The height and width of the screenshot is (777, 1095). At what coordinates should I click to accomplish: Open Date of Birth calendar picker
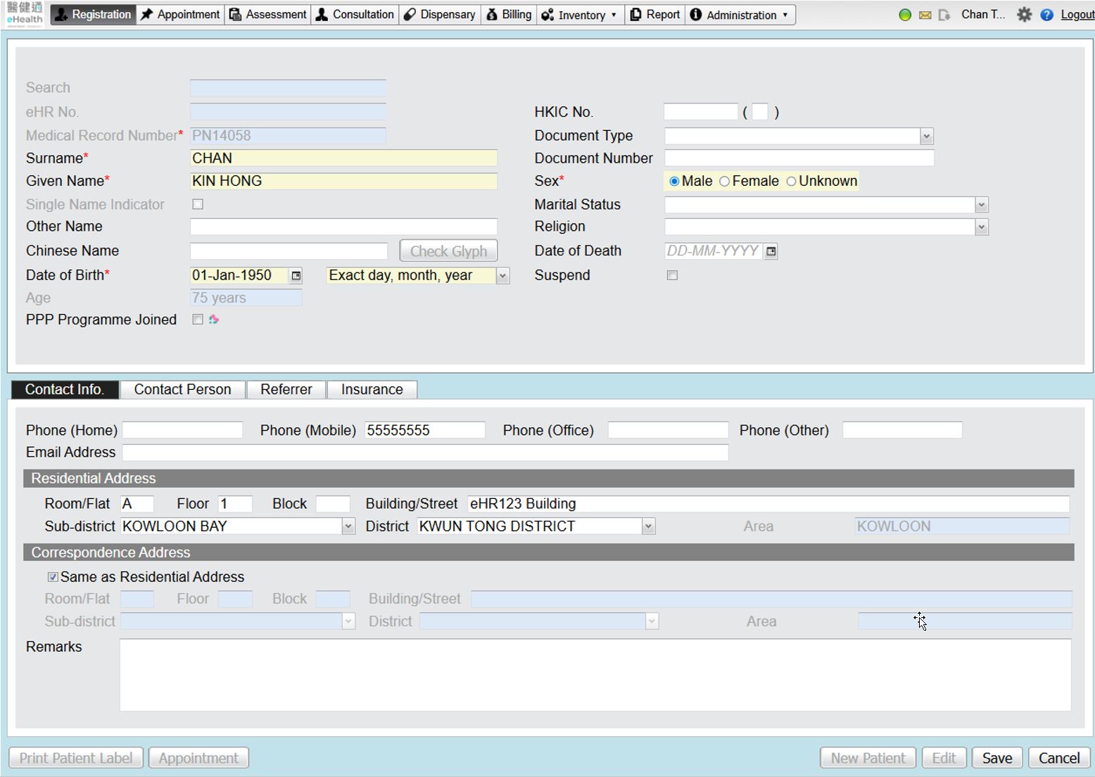point(296,276)
